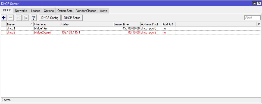Switch to the Networks tab

21,11
